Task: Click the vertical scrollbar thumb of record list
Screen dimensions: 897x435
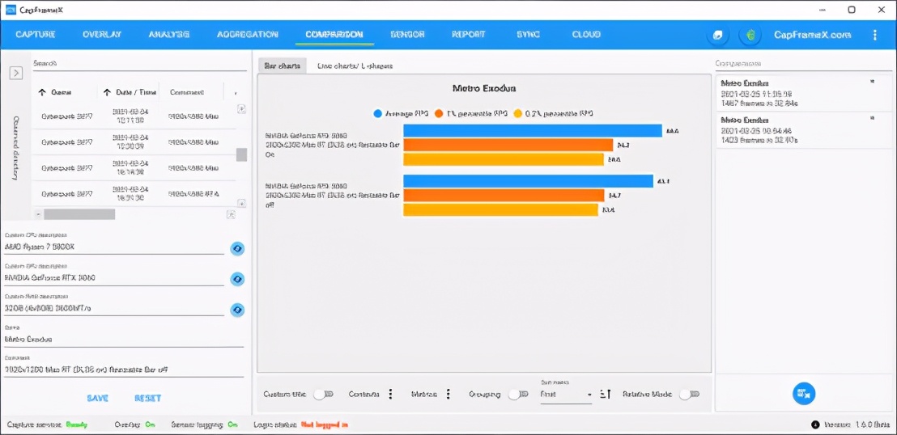Action: point(241,154)
